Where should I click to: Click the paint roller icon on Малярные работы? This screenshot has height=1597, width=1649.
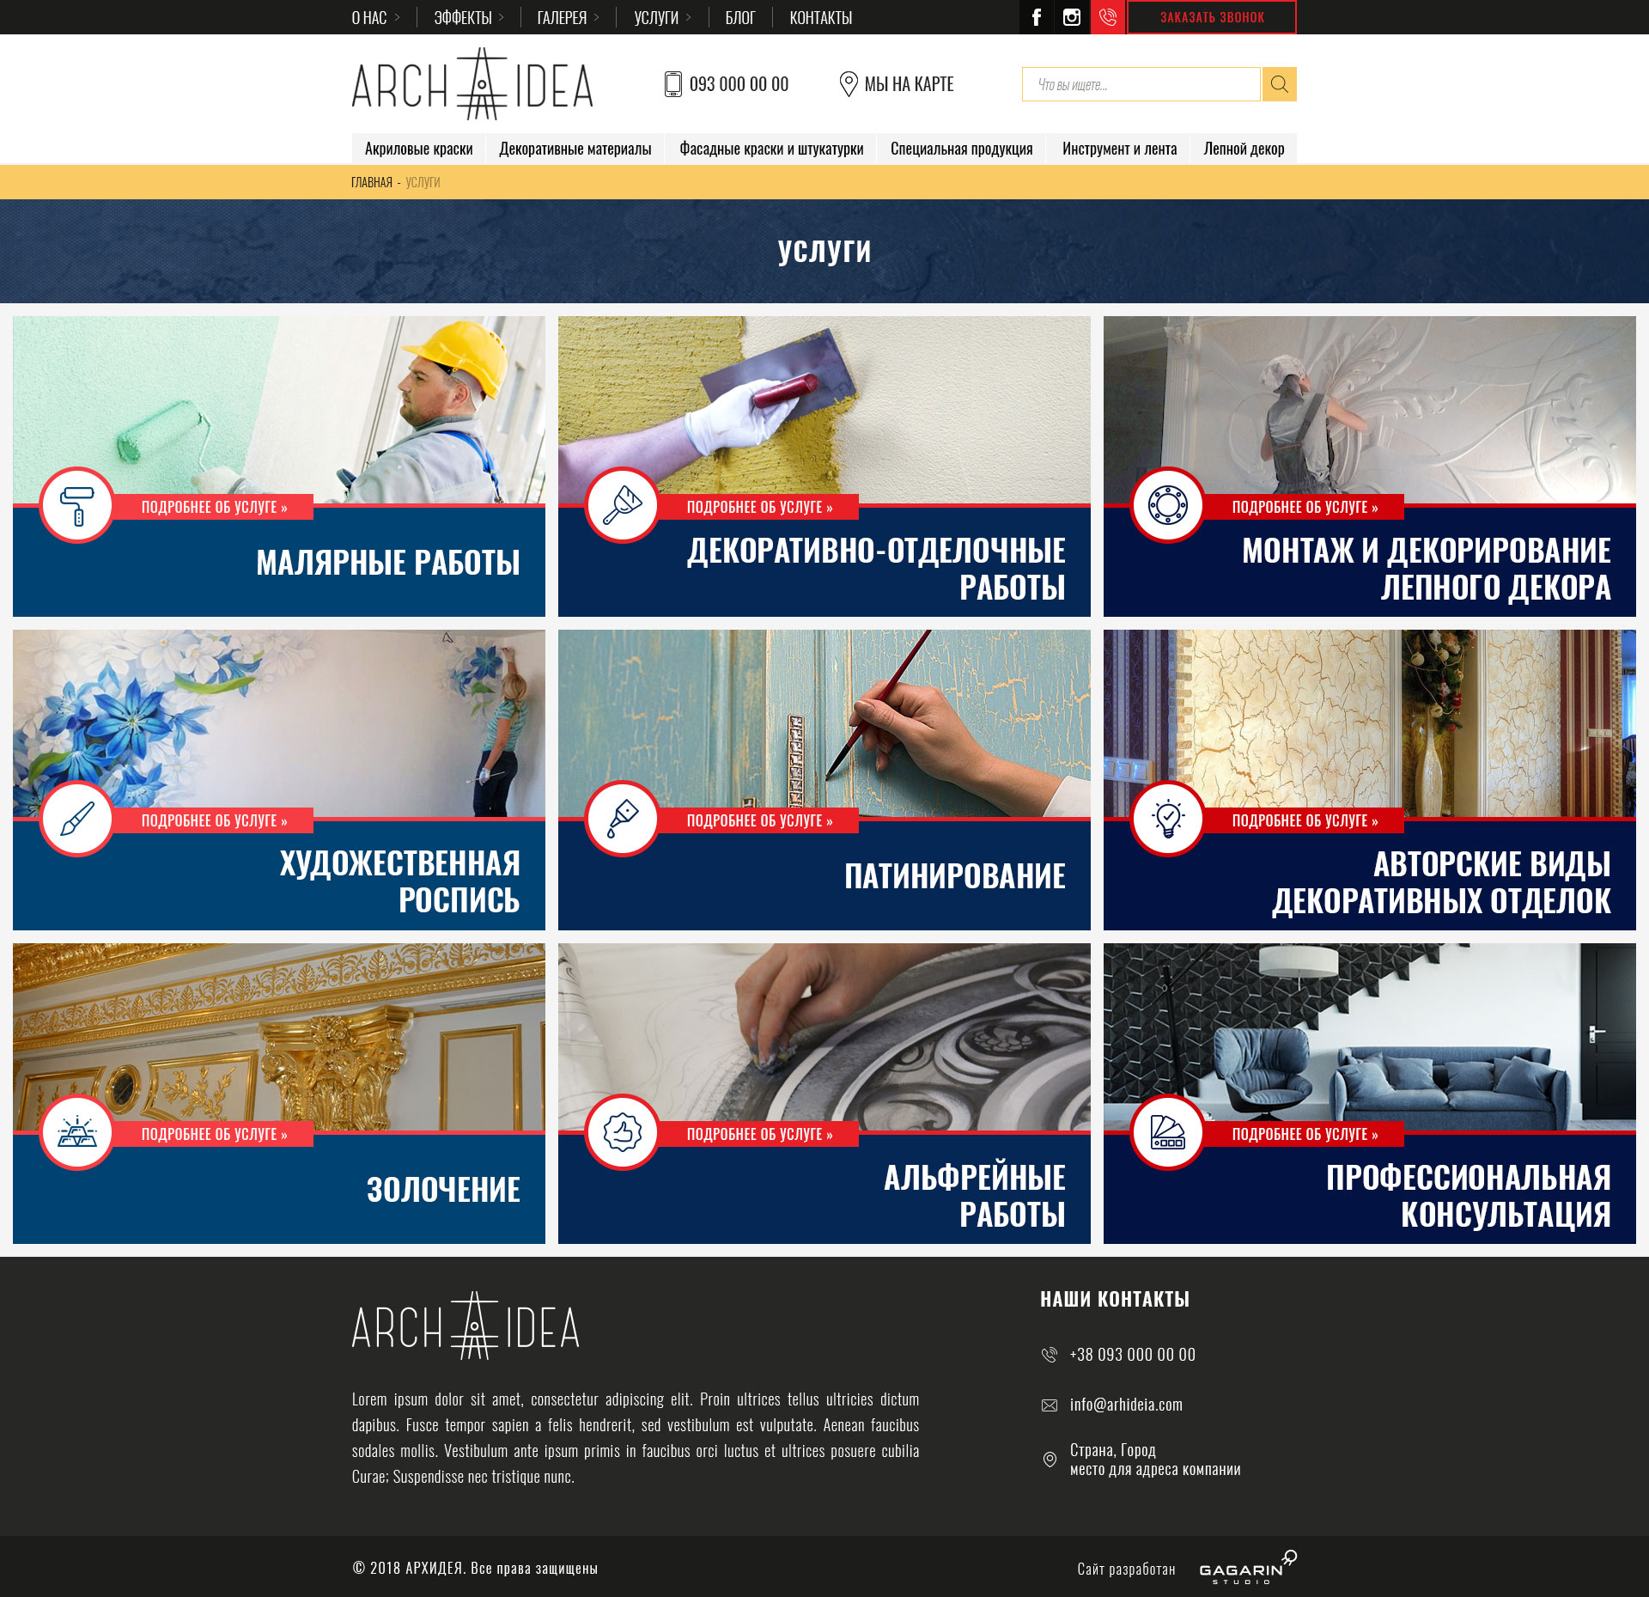[77, 505]
